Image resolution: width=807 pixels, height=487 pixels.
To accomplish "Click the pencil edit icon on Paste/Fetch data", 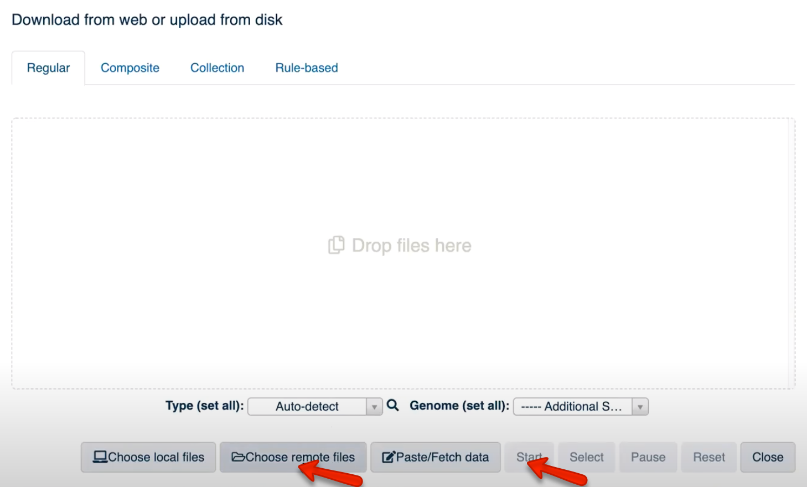I will click(x=389, y=457).
